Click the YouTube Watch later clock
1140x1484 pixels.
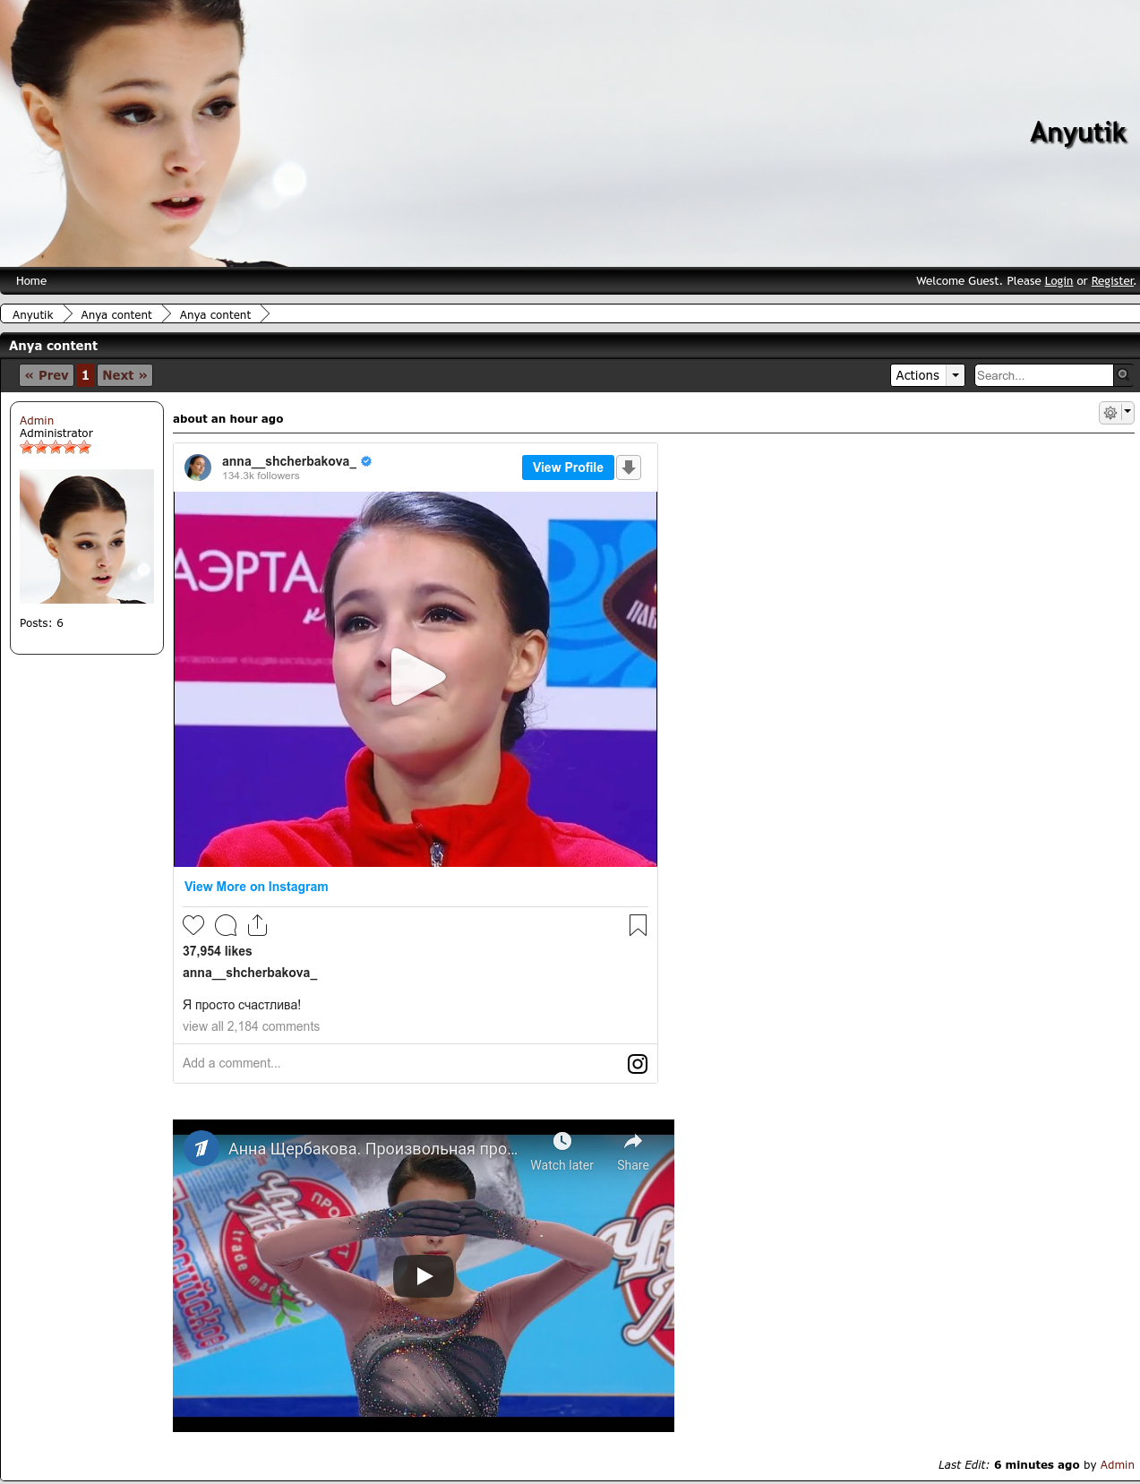[561, 1141]
